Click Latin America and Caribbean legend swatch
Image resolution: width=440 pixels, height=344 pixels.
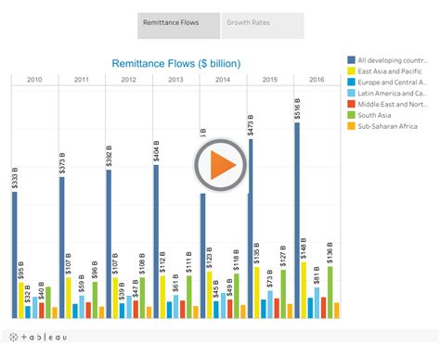click(351, 93)
